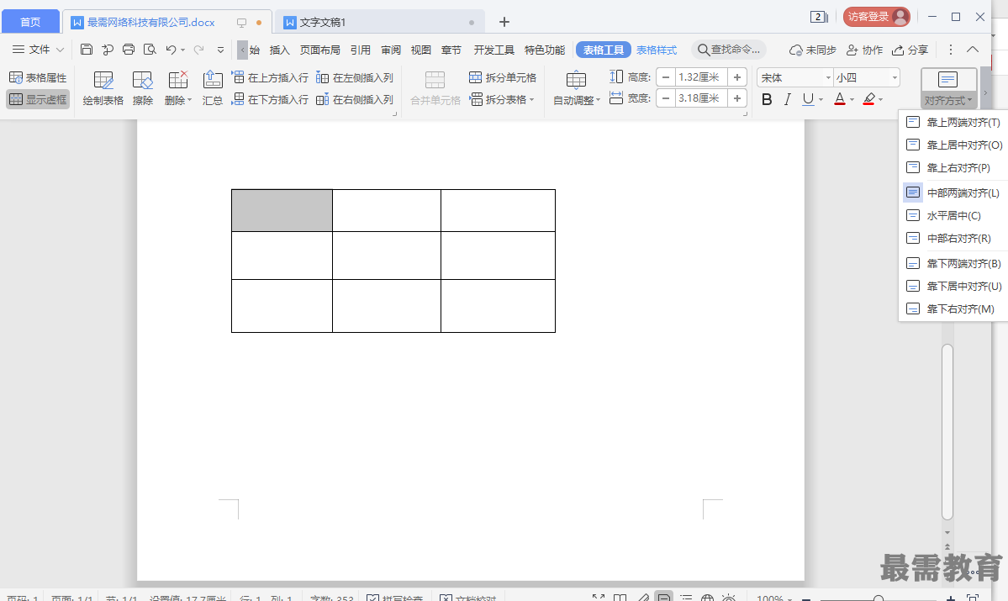Screen dimensions: 1008x601
Task: Click the 汇总 summary tool
Action: (212, 88)
